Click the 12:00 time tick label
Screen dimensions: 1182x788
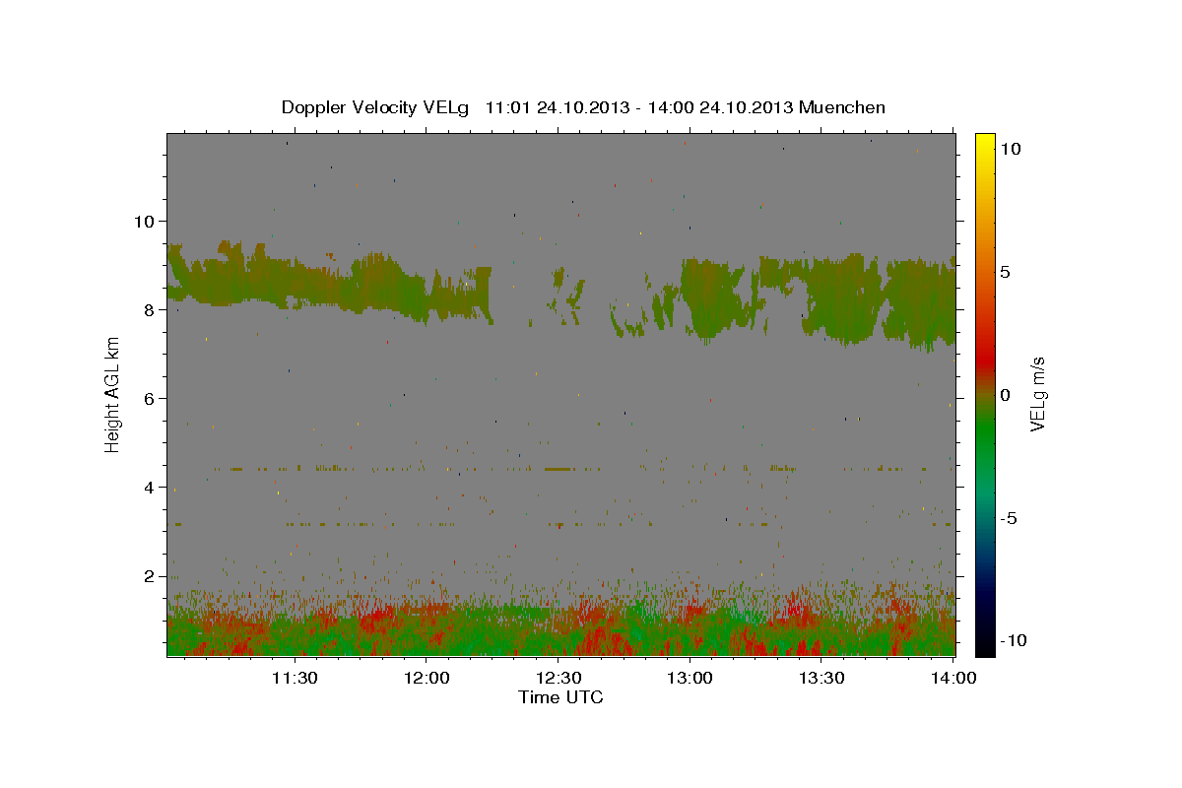click(x=427, y=678)
